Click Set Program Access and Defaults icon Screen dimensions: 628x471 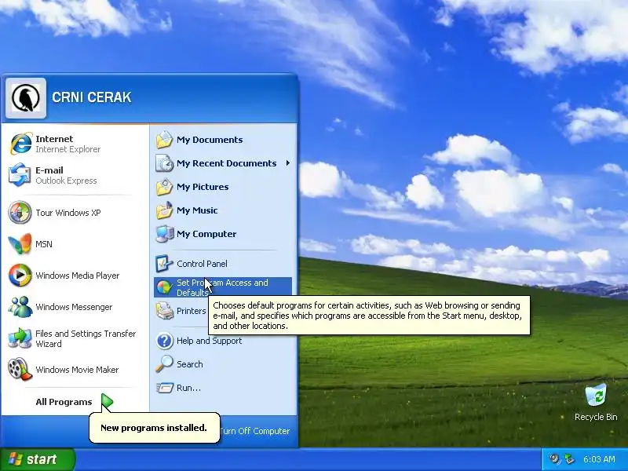164,287
